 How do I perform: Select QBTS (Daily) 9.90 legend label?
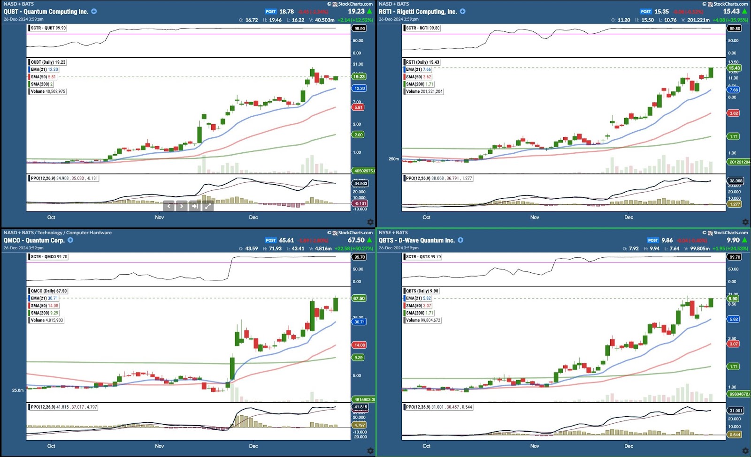click(422, 291)
